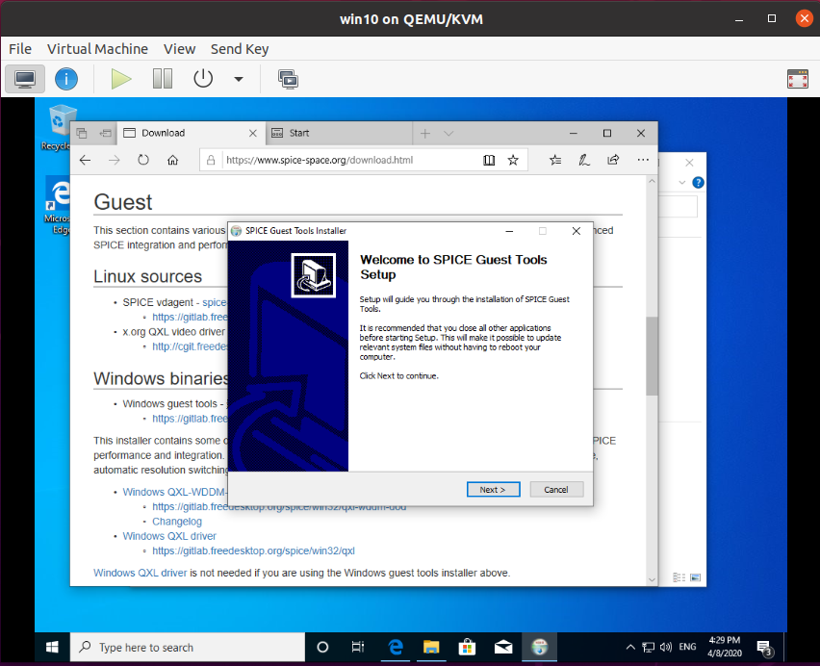
Task: Open ENG language input indicator
Action: pos(687,647)
